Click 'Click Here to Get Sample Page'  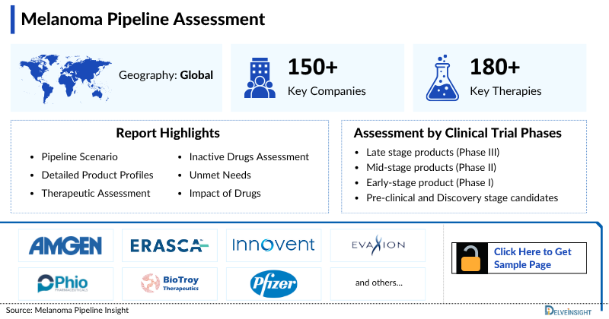click(x=532, y=258)
